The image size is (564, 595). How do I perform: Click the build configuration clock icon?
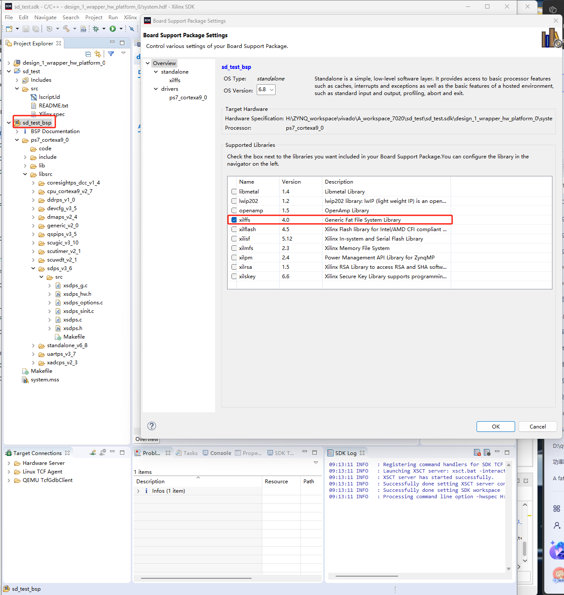point(49,29)
